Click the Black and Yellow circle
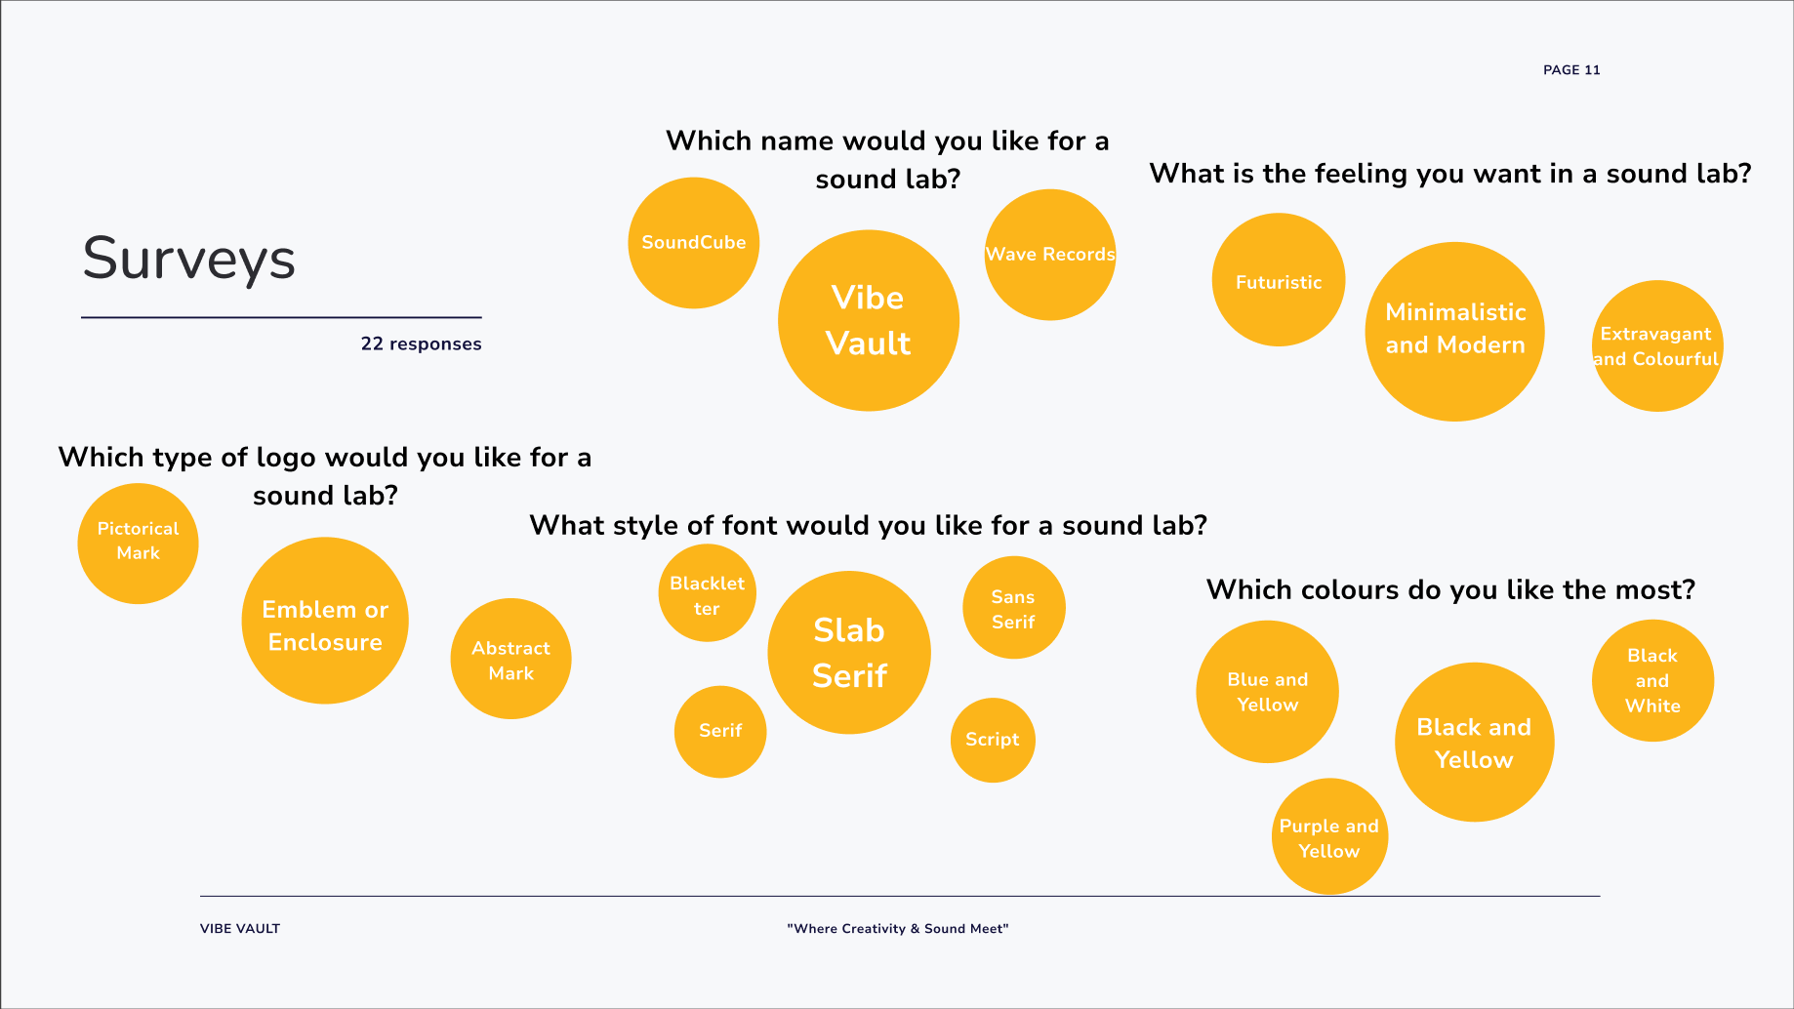Viewport: 1794px width, 1009px height. click(1475, 743)
